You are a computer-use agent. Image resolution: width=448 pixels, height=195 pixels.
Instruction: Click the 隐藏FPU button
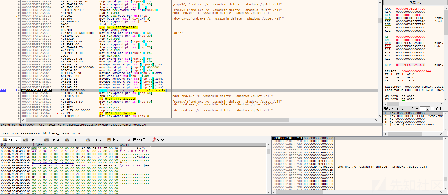coord(415,3)
